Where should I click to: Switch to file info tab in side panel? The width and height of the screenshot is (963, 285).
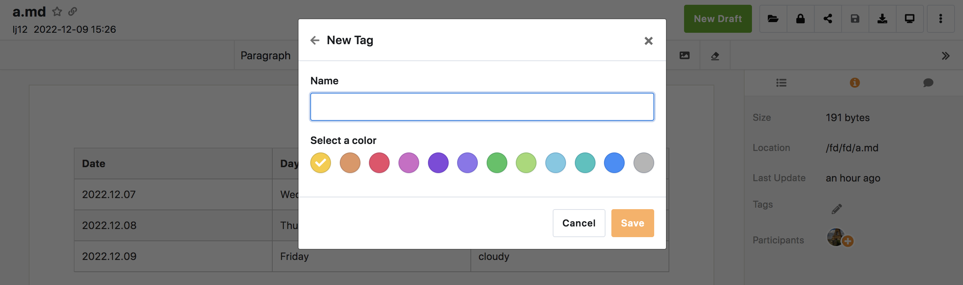pos(854,82)
